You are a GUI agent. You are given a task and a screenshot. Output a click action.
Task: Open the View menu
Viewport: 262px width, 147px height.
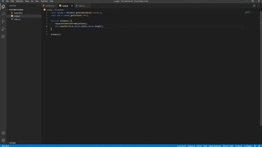point(27,1)
